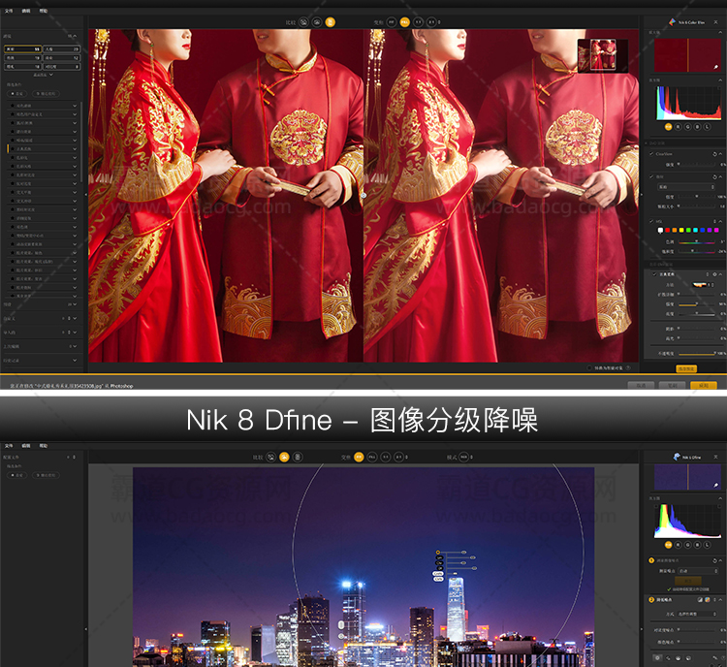Toggle checkbox of last filter section in Color Efex
This screenshot has width=727, height=667.
654,274
